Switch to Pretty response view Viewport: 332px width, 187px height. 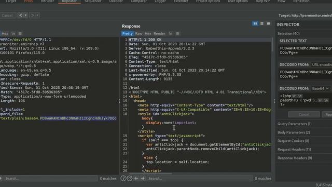tap(128, 33)
